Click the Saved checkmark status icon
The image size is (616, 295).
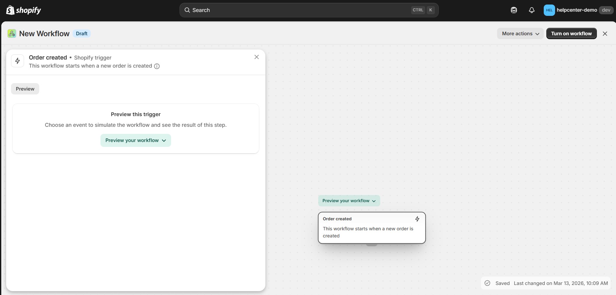coord(487,283)
